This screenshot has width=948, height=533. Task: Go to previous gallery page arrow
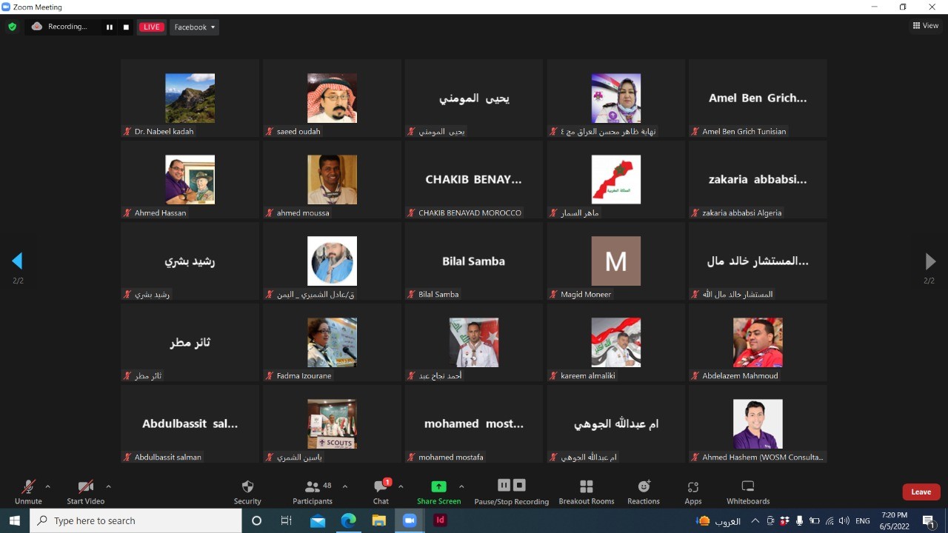point(17,261)
